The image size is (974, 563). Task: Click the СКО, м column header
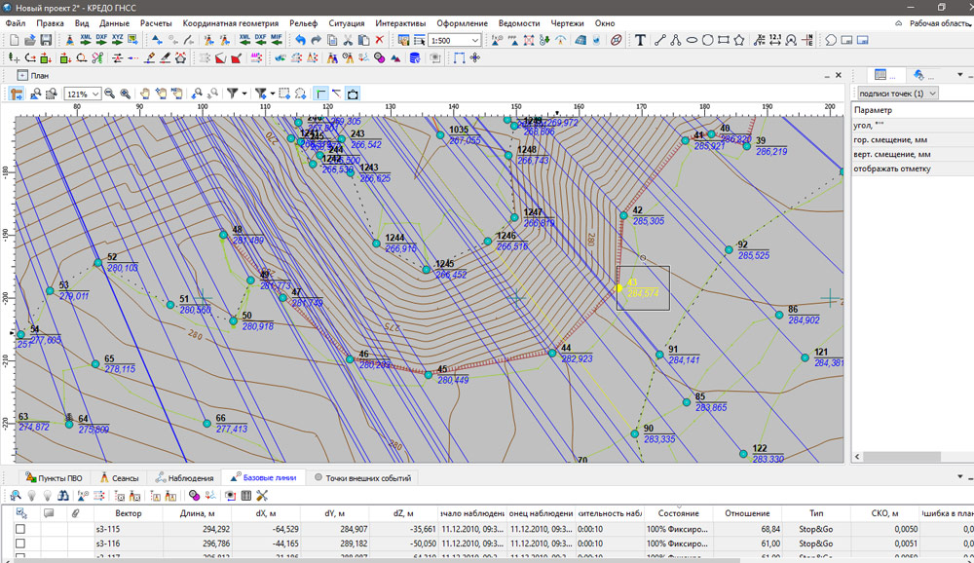click(884, 513)
